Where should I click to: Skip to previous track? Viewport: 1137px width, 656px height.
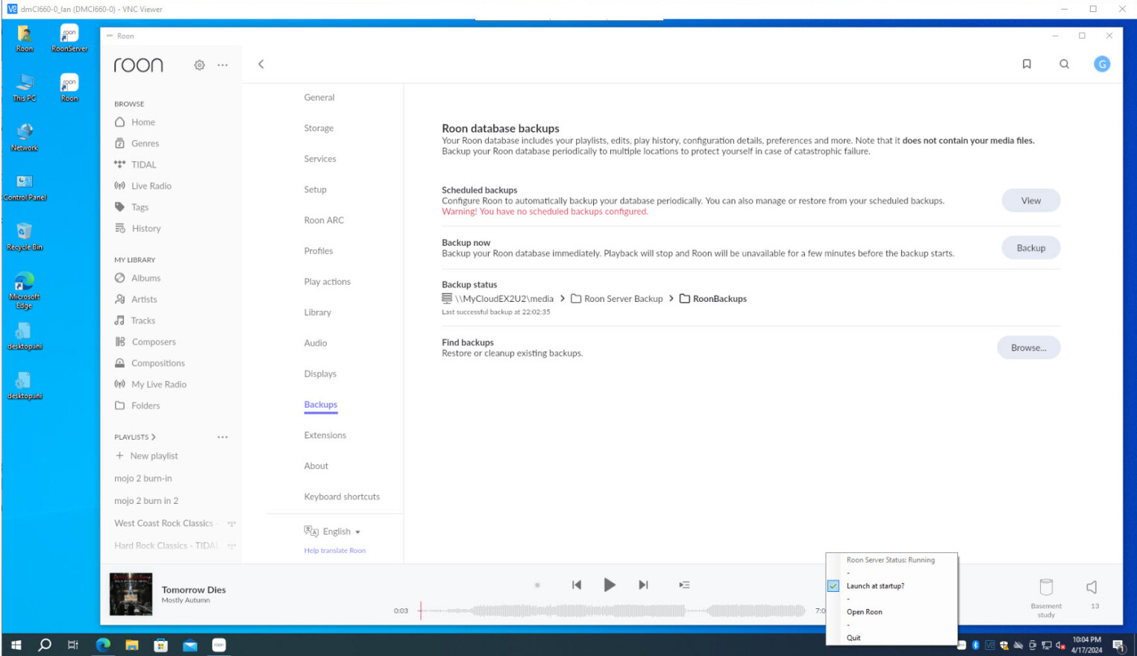click(x=577, y=584)
